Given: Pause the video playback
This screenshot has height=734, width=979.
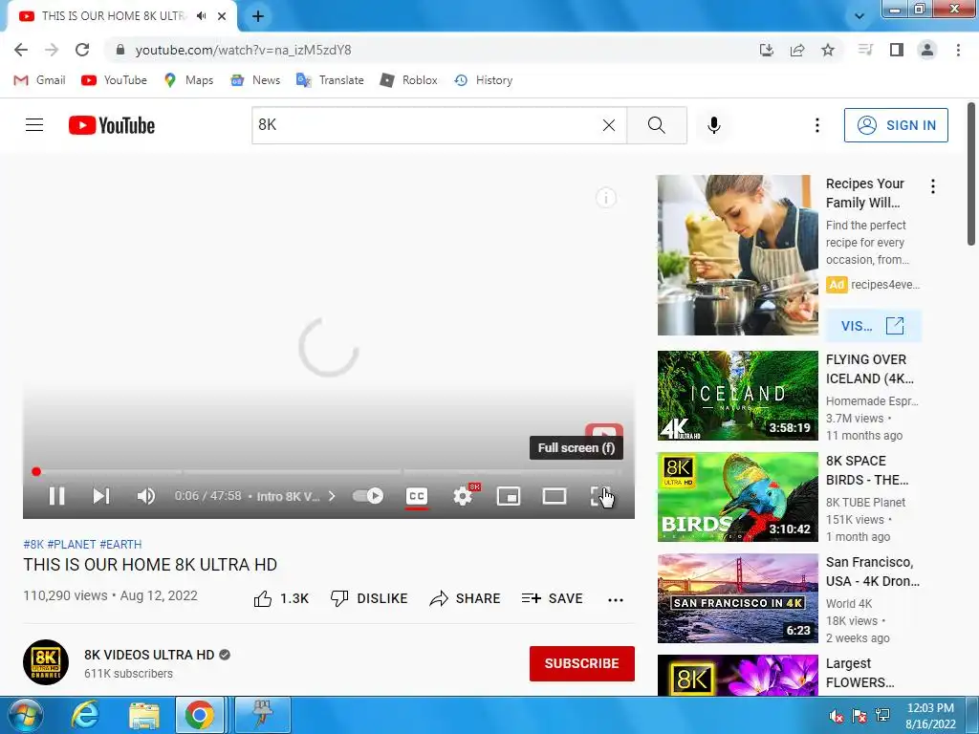Looking at the screenshot, I should [56, 496].
